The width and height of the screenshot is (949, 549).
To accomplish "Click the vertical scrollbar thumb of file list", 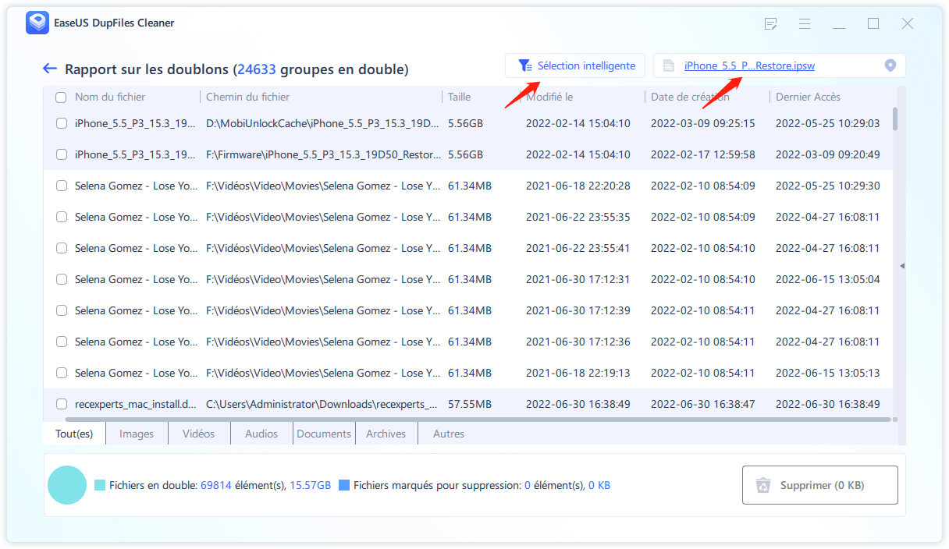I will click(x=894, y=119).
